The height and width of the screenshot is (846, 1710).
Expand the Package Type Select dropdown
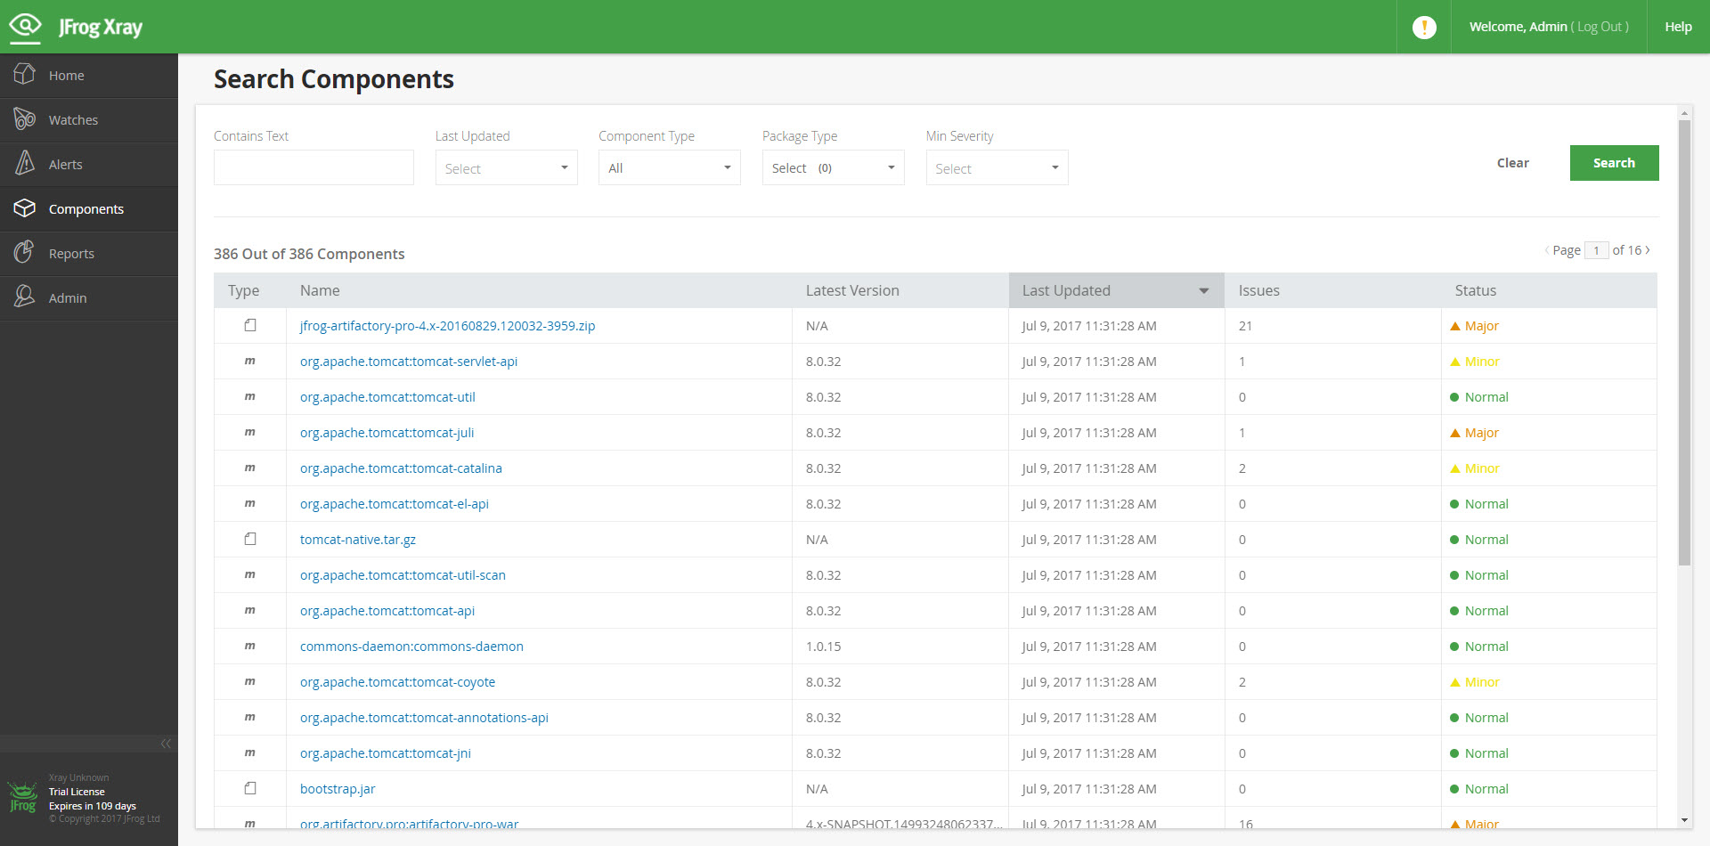833,167
